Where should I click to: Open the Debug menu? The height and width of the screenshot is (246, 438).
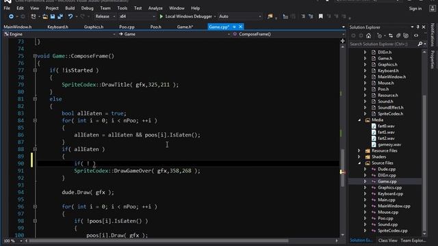[87, 8]
